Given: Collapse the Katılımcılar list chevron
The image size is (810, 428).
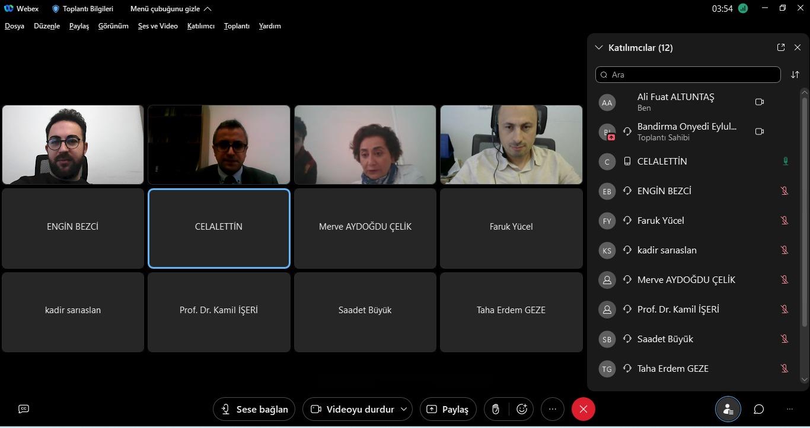Looking at the screenshot, I should 598,47.
